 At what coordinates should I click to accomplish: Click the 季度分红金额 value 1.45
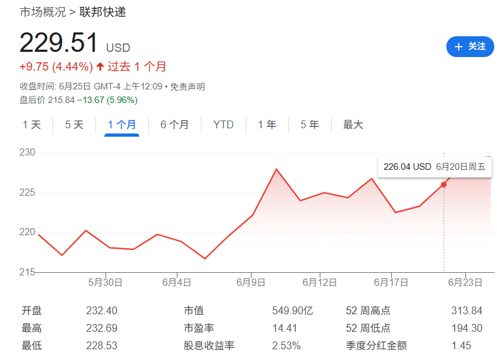461,346
